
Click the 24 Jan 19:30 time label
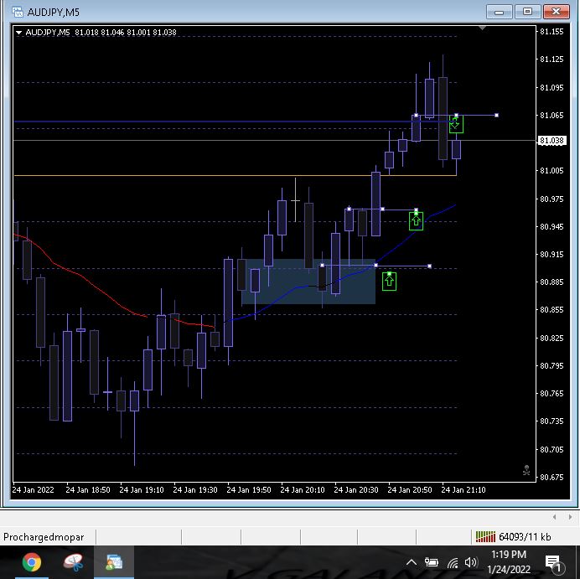point(195,490)
